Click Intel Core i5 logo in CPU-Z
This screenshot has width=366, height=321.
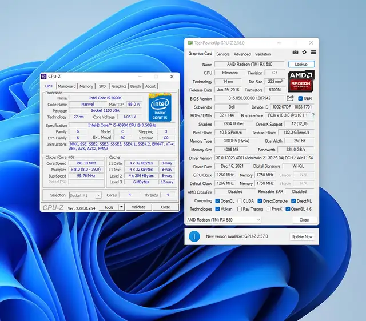tap(160, 107)
